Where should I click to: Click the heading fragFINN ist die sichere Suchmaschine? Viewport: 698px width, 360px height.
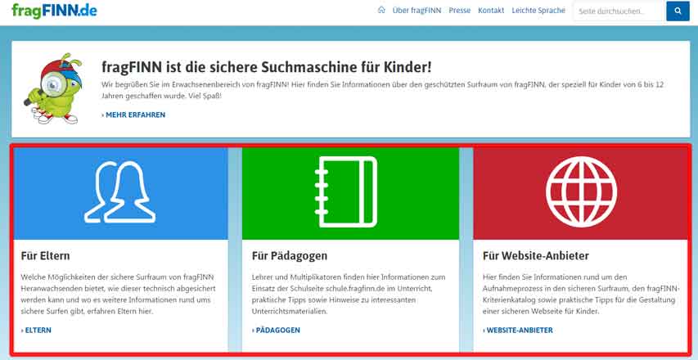pyautogui.click(x=267, y=67)
